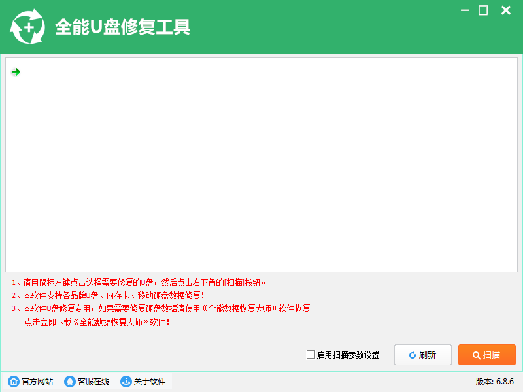
Task: Click the blue home icon beside 官方网站
Action: [x=14, y=381]
